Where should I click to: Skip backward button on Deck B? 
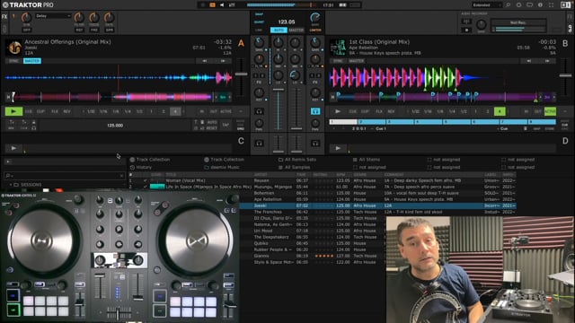pyautogui.click(x=529, y=61)
